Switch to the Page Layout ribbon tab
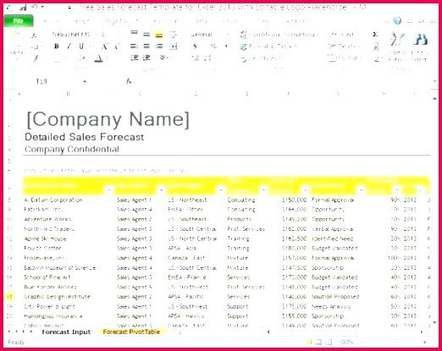442x351 pixels. (x=121, y=21)
